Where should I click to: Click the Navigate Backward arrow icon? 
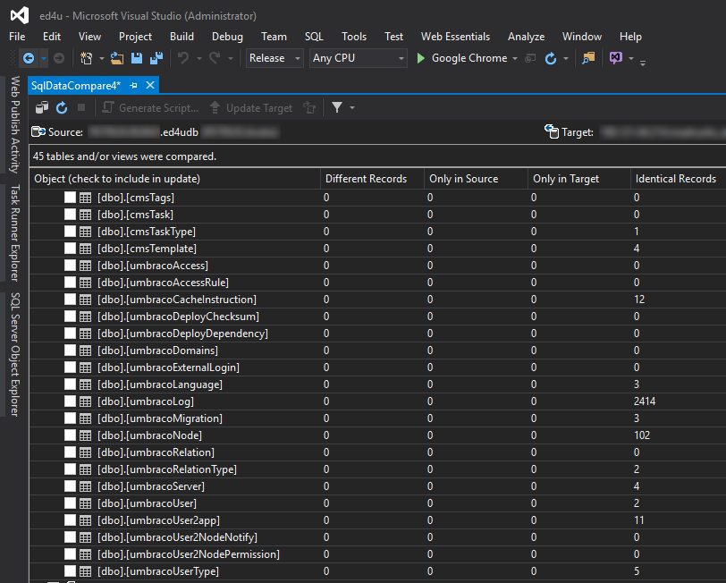pos(29,58)
